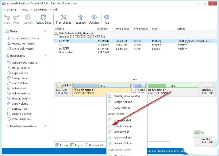Click the Undo toolbar icon
Image resolution: width=219 pixels, height=156 pixels.
coord(7,19)
